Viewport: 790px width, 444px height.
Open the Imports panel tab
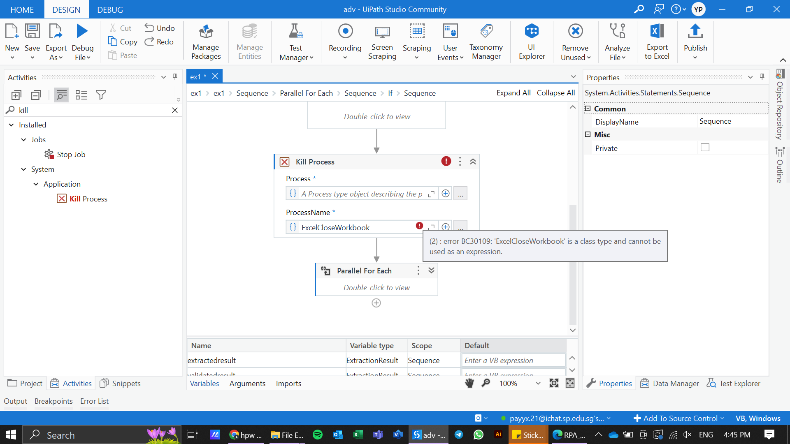pyautogui.click(x=288, y=384)
